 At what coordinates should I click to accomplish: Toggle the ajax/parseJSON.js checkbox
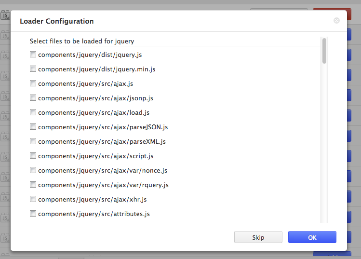[x=33, y=127]
